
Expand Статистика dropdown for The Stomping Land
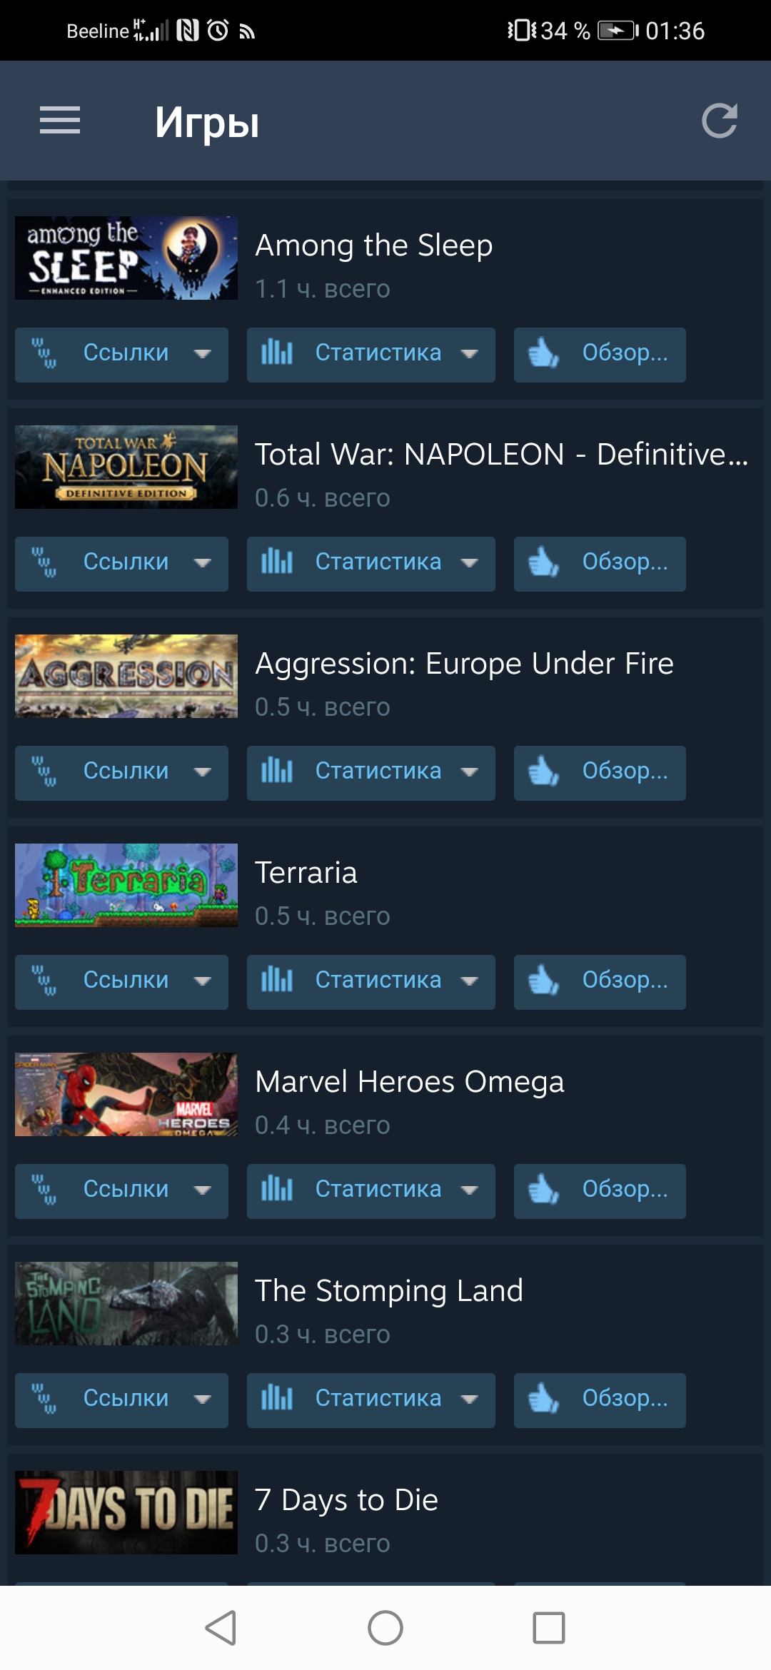469,1399
